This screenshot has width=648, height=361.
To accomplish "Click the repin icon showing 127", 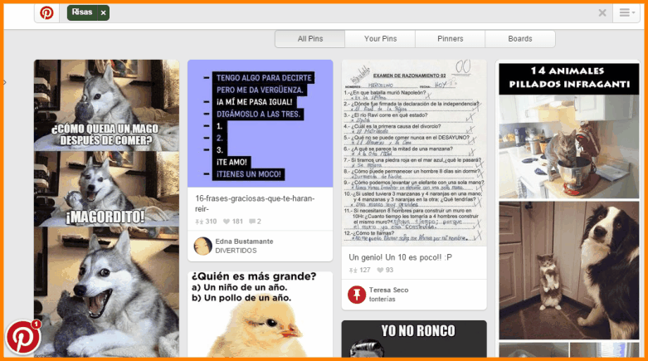I will (353, 271).
